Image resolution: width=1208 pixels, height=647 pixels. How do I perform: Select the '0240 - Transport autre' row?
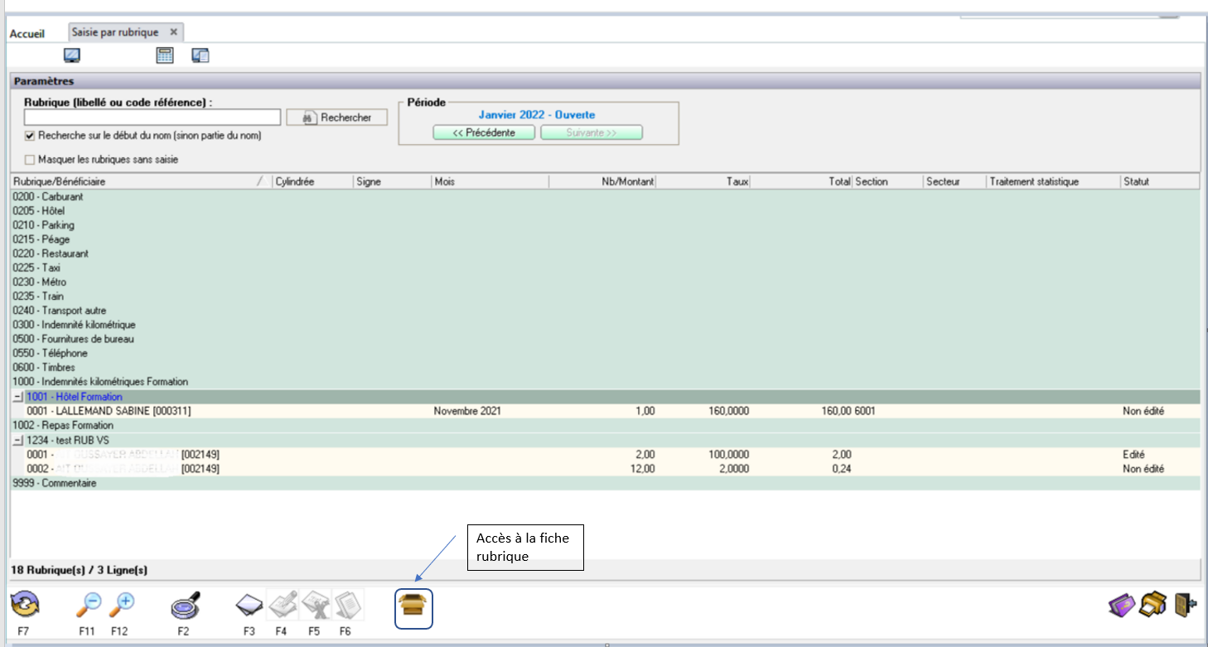tap(606, 311)
